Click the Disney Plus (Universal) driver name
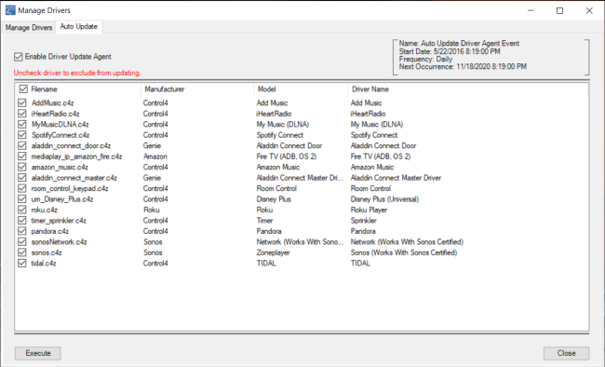 (x=384, y=199)
